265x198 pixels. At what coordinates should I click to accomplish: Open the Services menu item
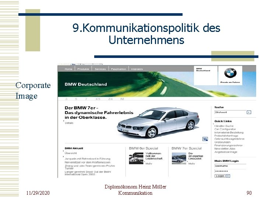100,69
